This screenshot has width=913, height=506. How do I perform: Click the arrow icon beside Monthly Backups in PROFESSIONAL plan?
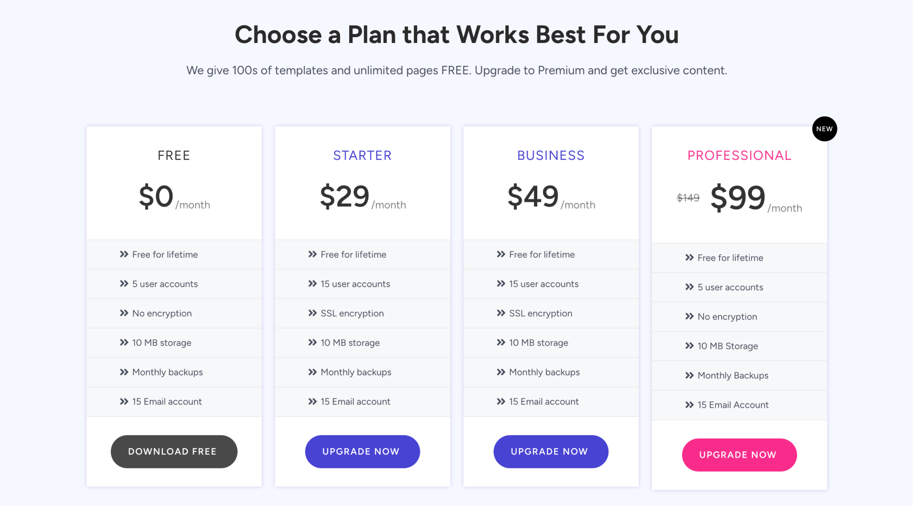(x=689, y=375)
